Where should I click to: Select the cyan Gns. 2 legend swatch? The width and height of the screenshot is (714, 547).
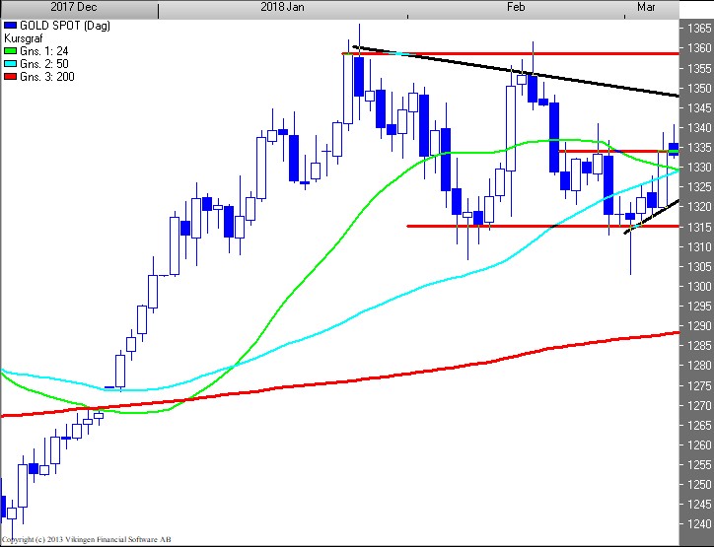pyautogui.click(x=11, y=63)
